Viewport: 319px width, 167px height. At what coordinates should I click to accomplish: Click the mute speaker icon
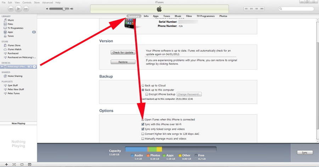[47, 9]
